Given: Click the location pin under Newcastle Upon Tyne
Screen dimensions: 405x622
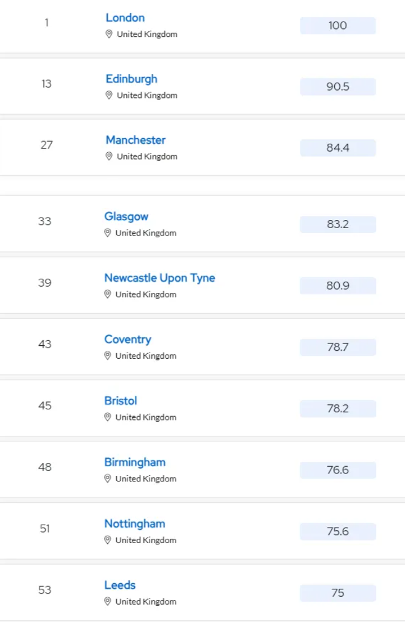Looking at the screenshot, I should click(107, 294).
